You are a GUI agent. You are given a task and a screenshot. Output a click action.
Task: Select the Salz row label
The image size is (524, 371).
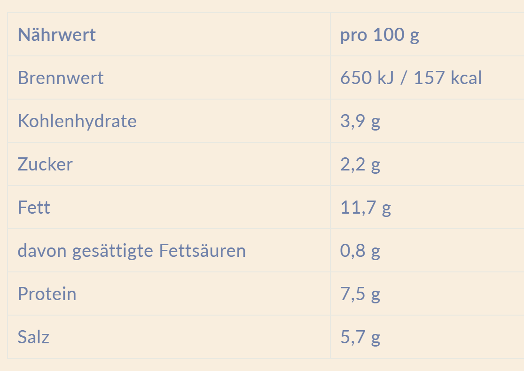(33, 337)
